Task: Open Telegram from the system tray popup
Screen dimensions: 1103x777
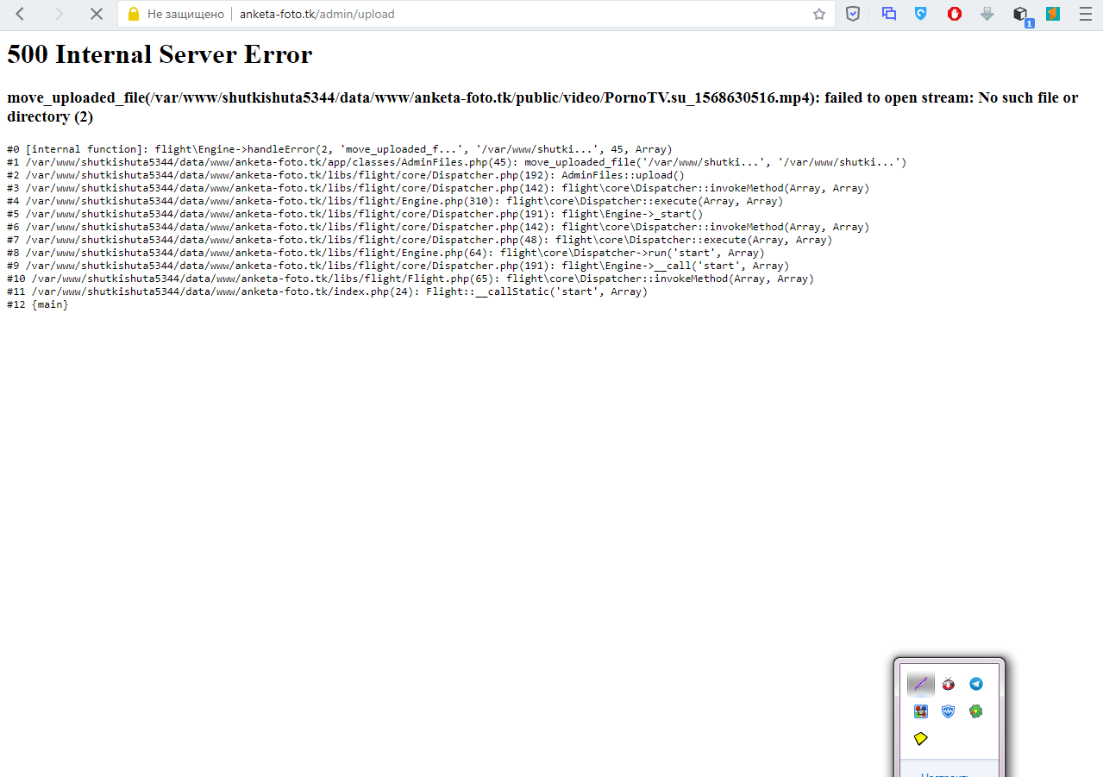Action: tap(975, 684)
